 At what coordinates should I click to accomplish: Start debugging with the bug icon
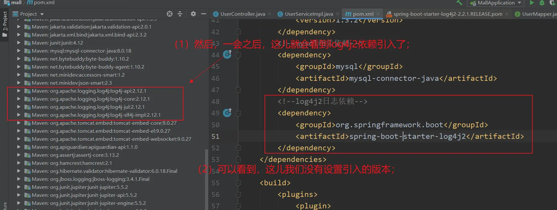542,3
